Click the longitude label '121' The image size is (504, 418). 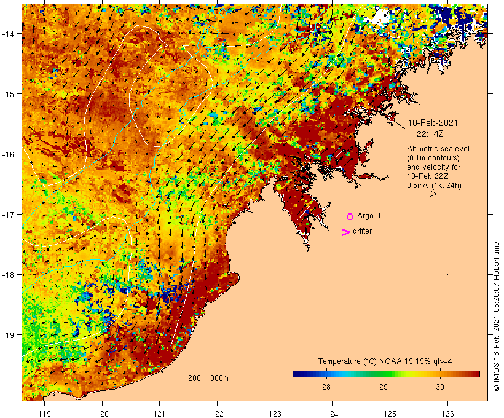(159, 414)
